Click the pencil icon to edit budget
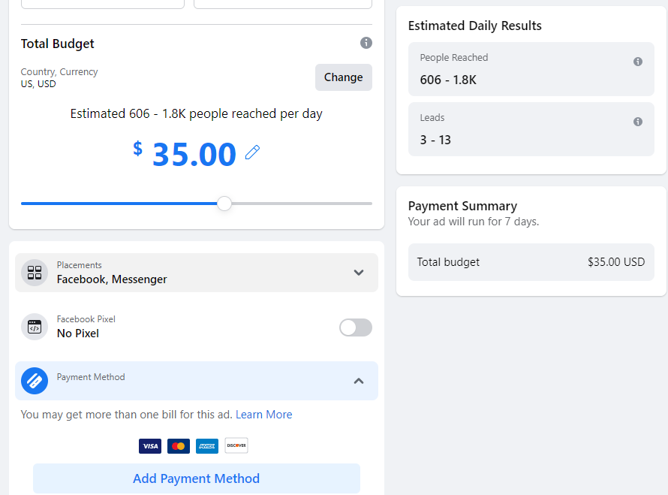 [253, 153]
